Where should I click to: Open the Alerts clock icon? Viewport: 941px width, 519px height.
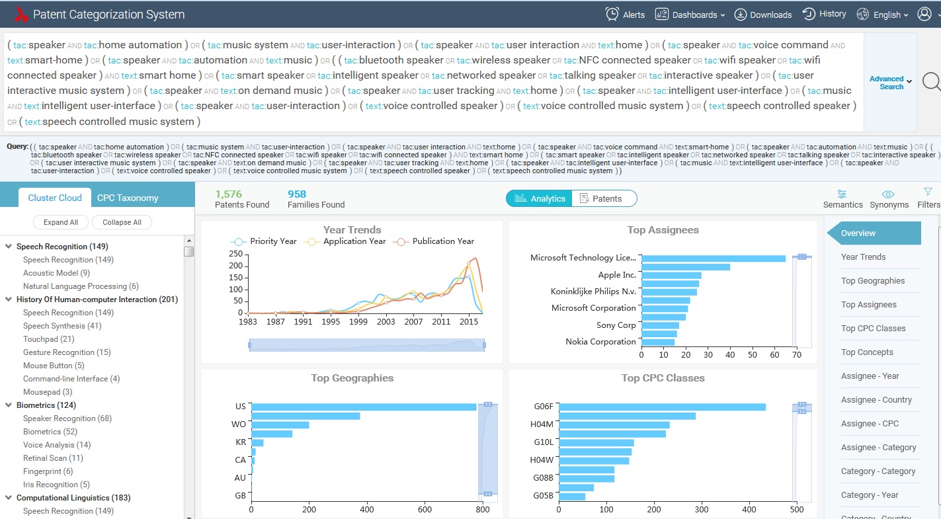click(612, 14)
